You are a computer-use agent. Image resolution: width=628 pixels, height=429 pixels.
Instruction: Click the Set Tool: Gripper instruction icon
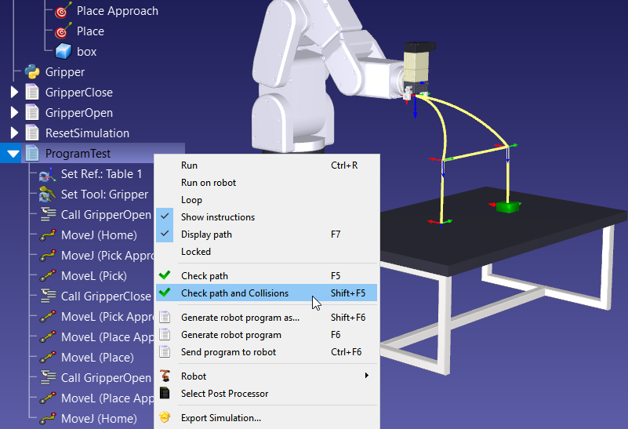48,195
